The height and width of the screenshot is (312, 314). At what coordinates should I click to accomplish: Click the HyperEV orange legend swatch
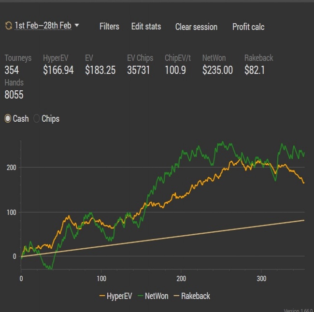(102, 296)
